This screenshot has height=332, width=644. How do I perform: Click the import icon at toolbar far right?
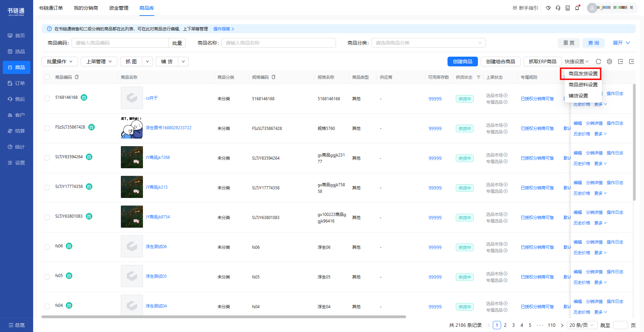(x=632, y=61)
